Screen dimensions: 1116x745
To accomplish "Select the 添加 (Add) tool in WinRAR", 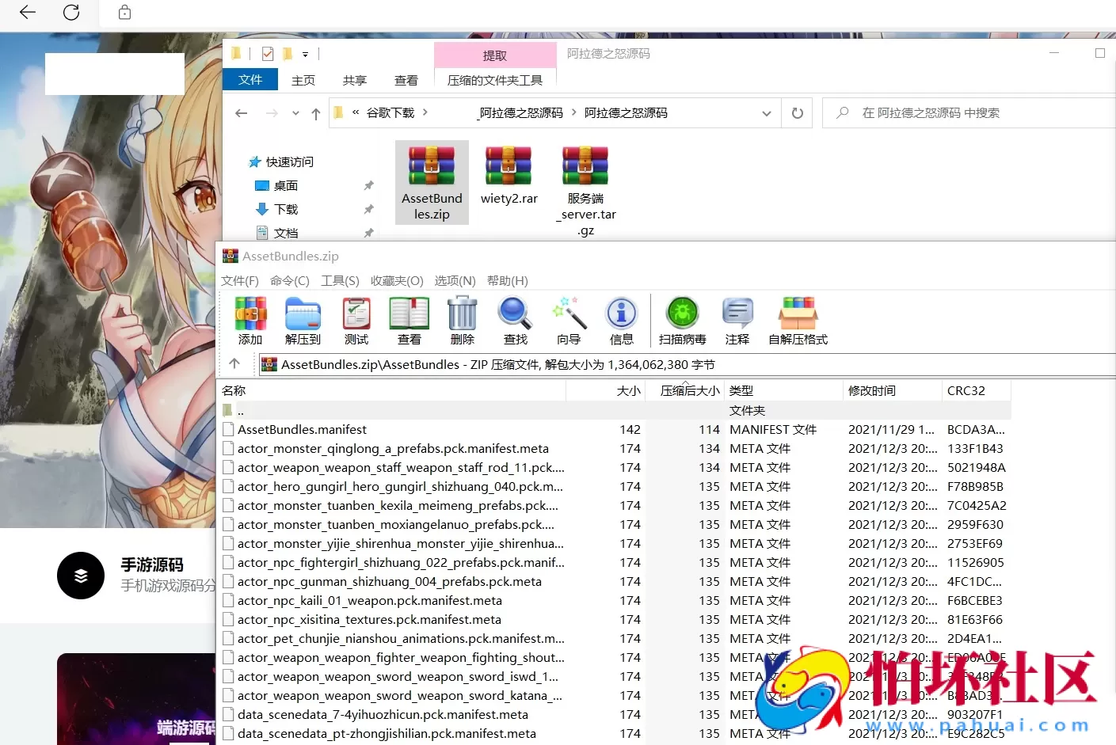I will pyautogui.click(x=249, y=320).
